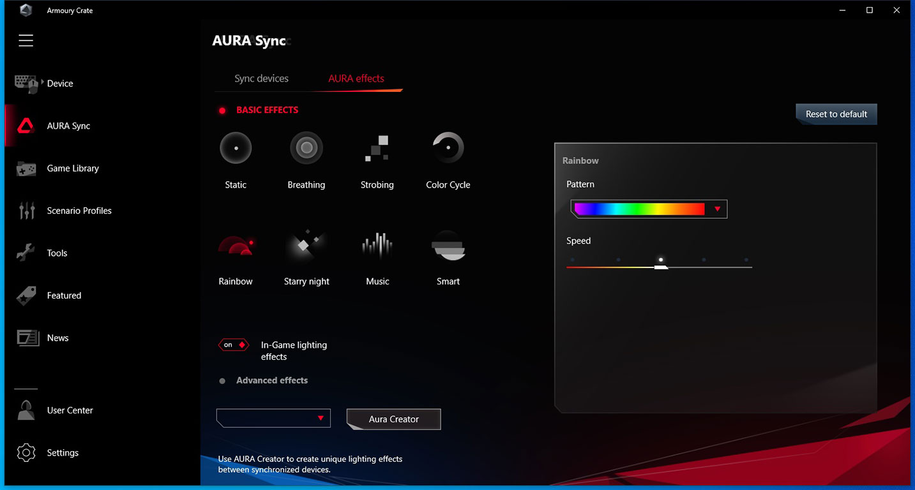Launch the Aura Creator button
The image size is (915, 490).
pyautogui.click(x=393, y=419)
